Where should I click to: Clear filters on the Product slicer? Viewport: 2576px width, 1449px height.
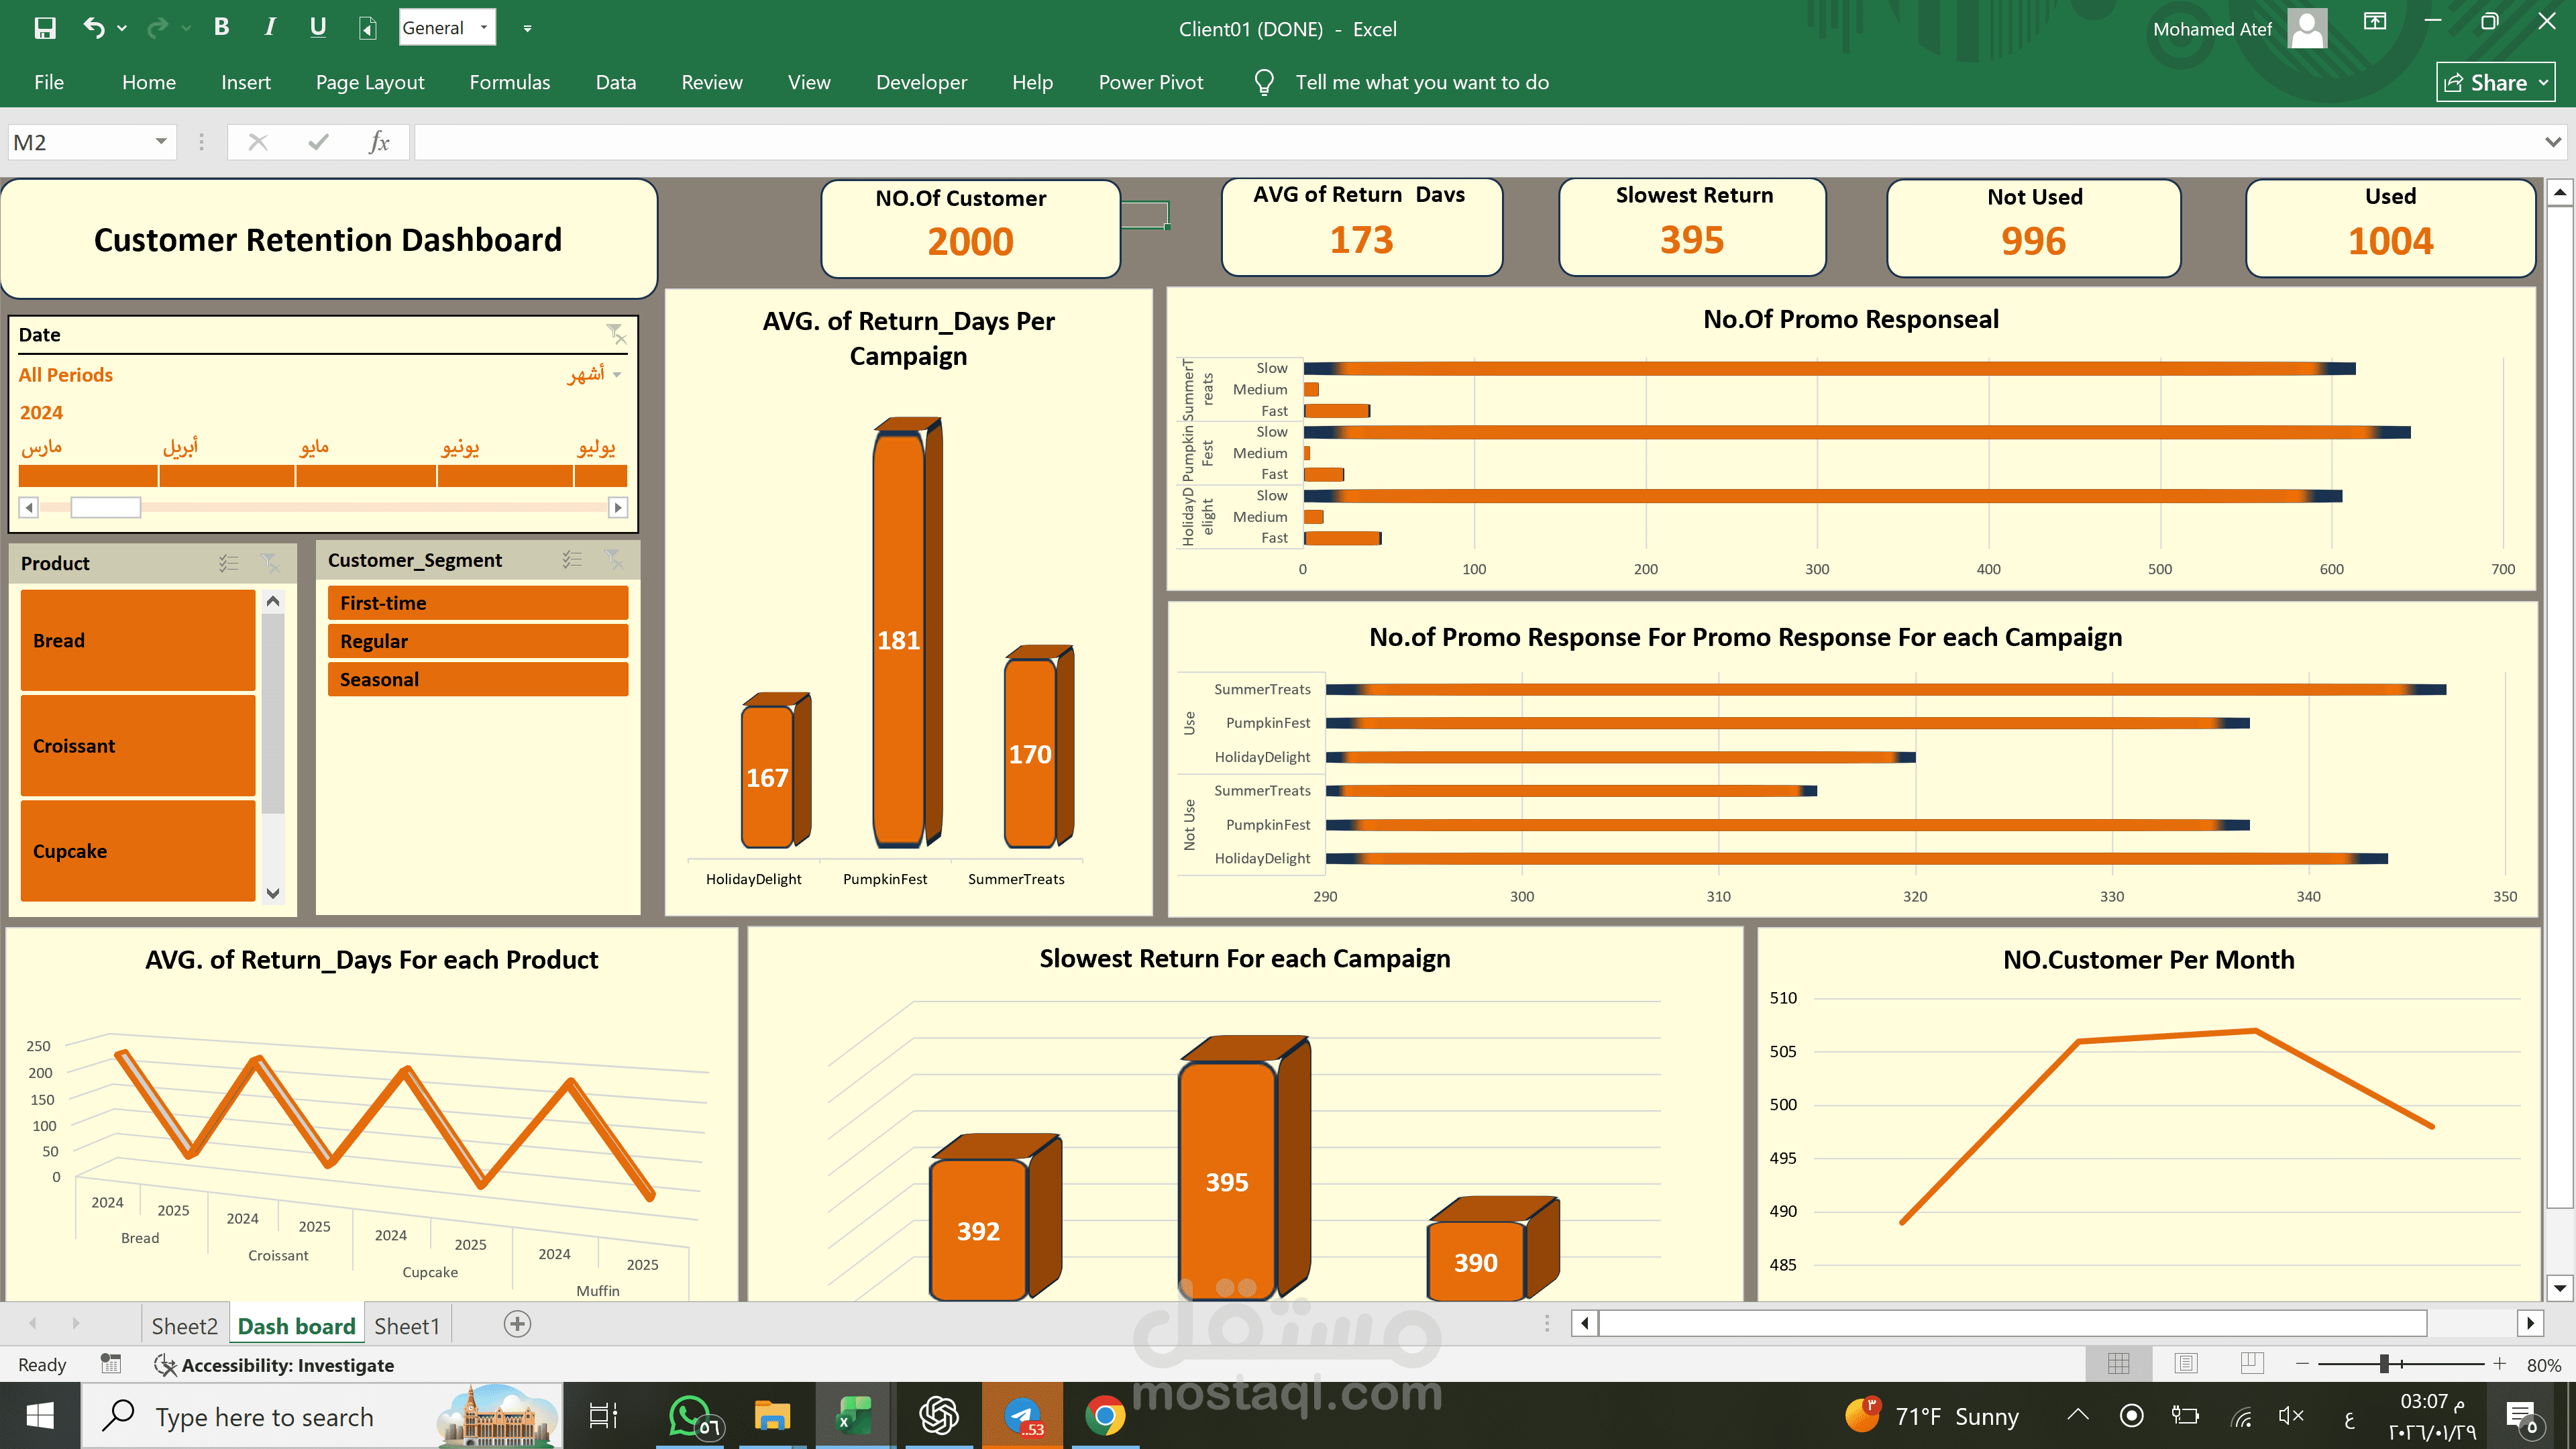(x=270, y=563)
